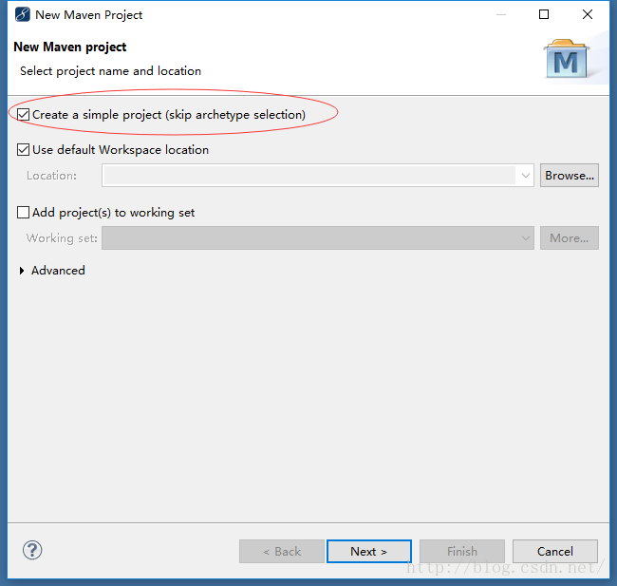Click the Back button
Image resolution: width=617 pixels, height=586 pixels.
tap(282, 552)
